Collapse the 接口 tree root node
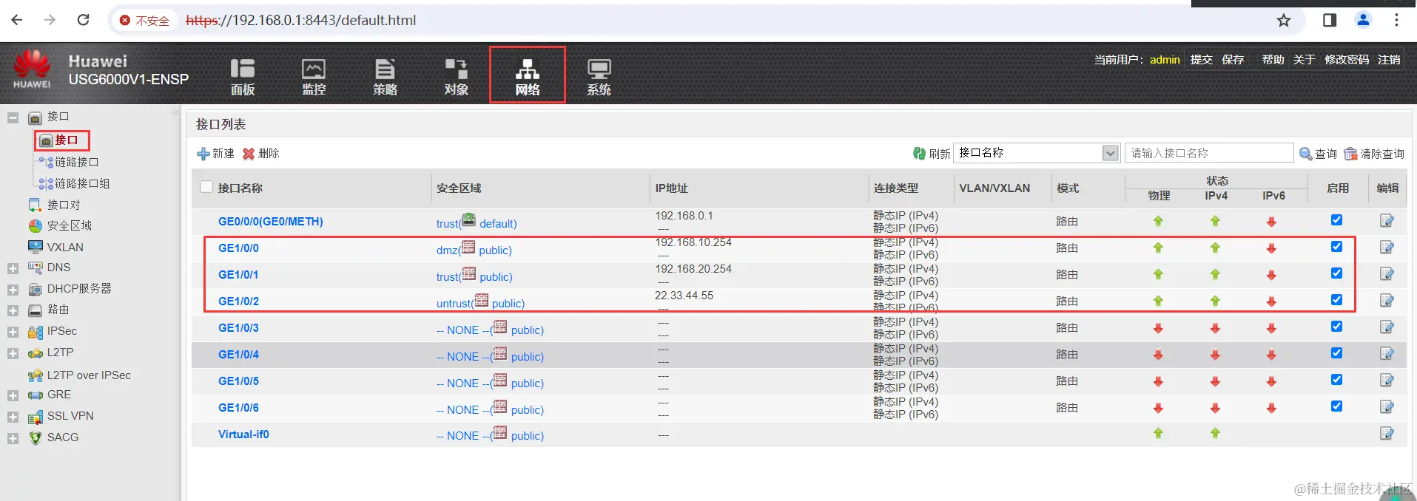1417x501 pixels. tap(13, 117)
